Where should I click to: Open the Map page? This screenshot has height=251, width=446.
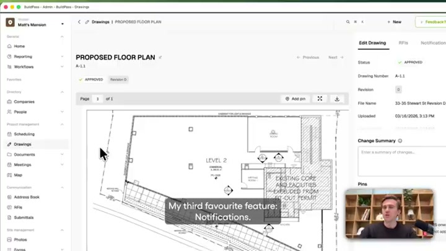[x=18, y=175]
